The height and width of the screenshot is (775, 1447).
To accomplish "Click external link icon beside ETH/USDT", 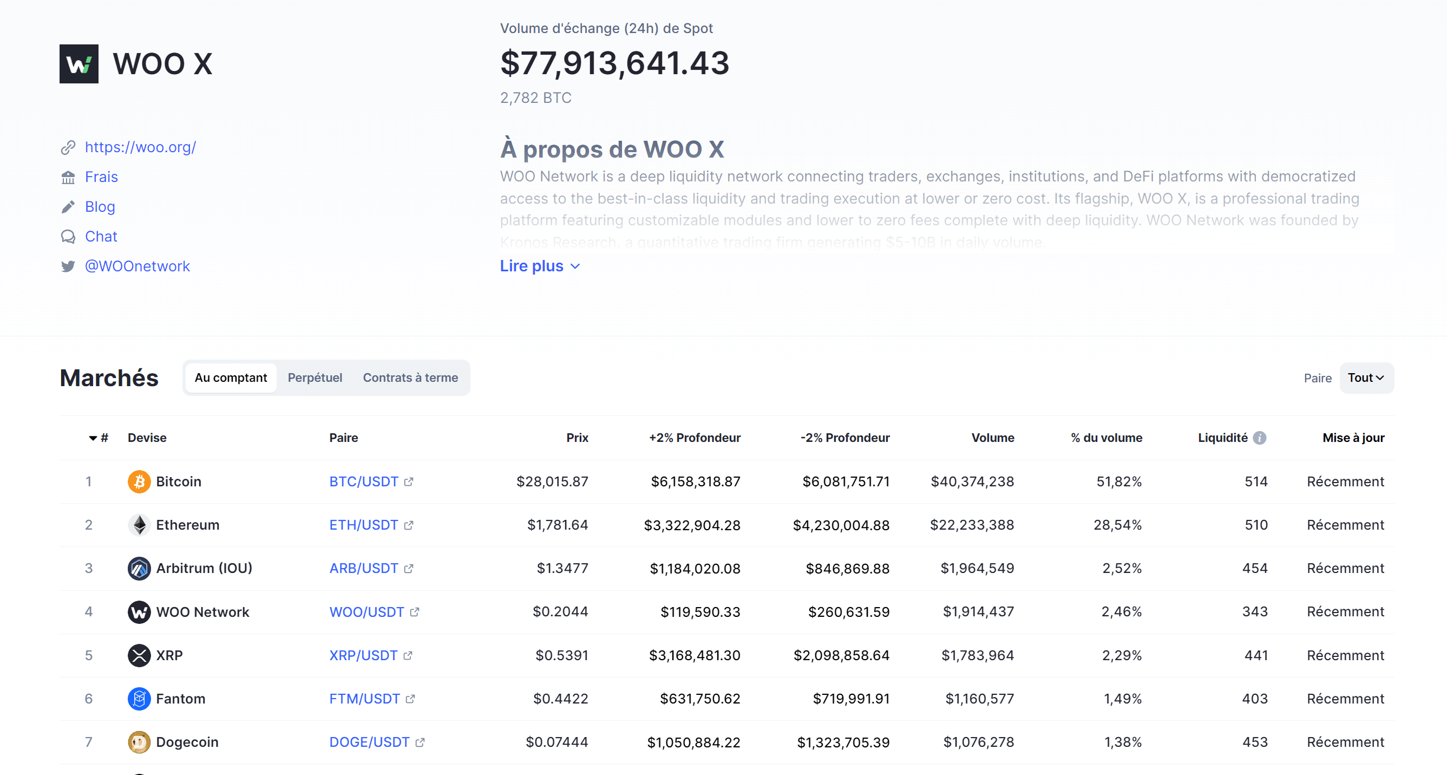I will 409,525.
